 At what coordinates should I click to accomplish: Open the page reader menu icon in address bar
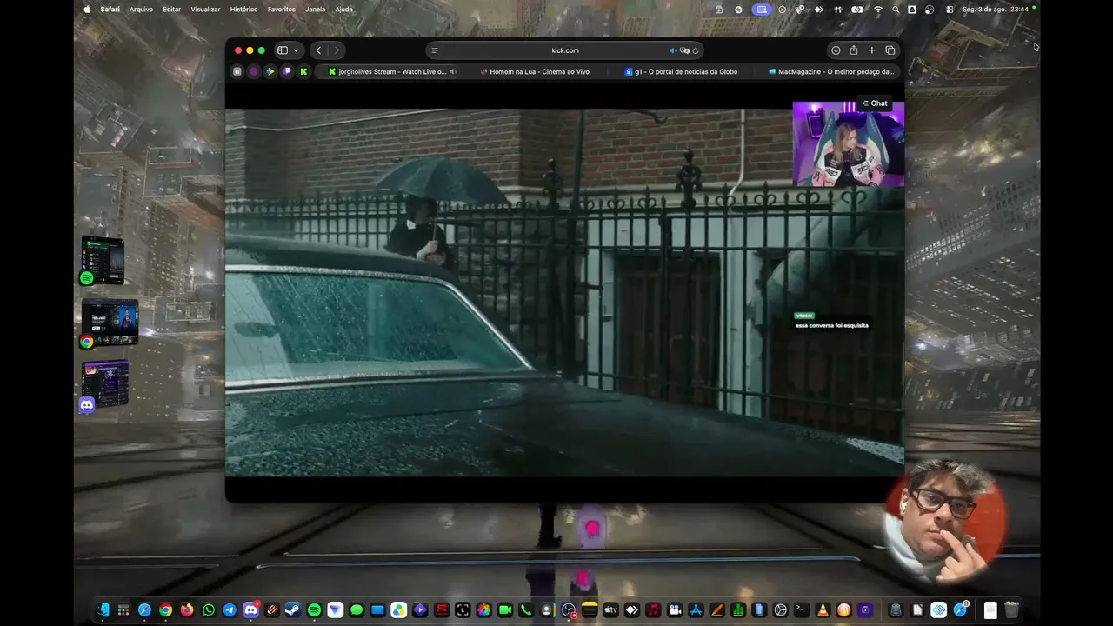point(435,50)
